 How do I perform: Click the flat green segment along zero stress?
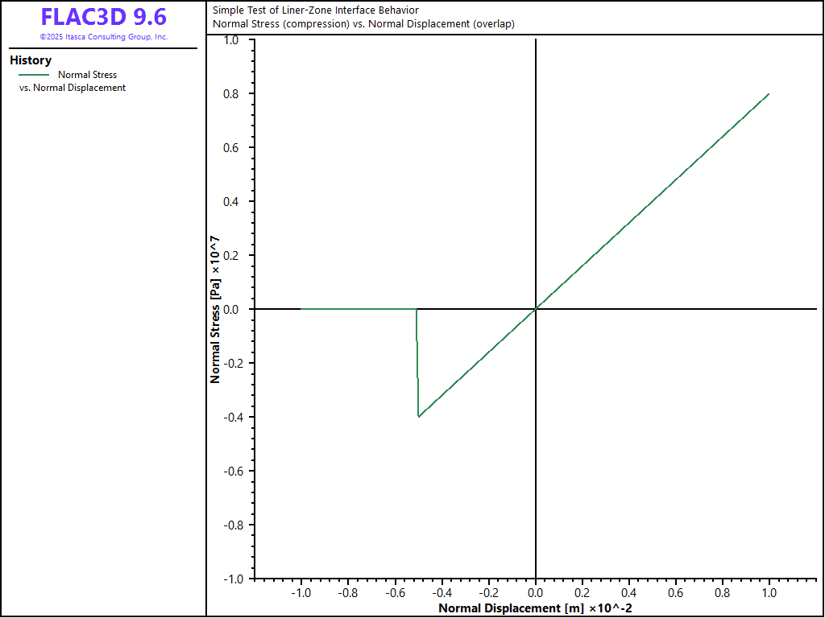(x=359, y=309)
